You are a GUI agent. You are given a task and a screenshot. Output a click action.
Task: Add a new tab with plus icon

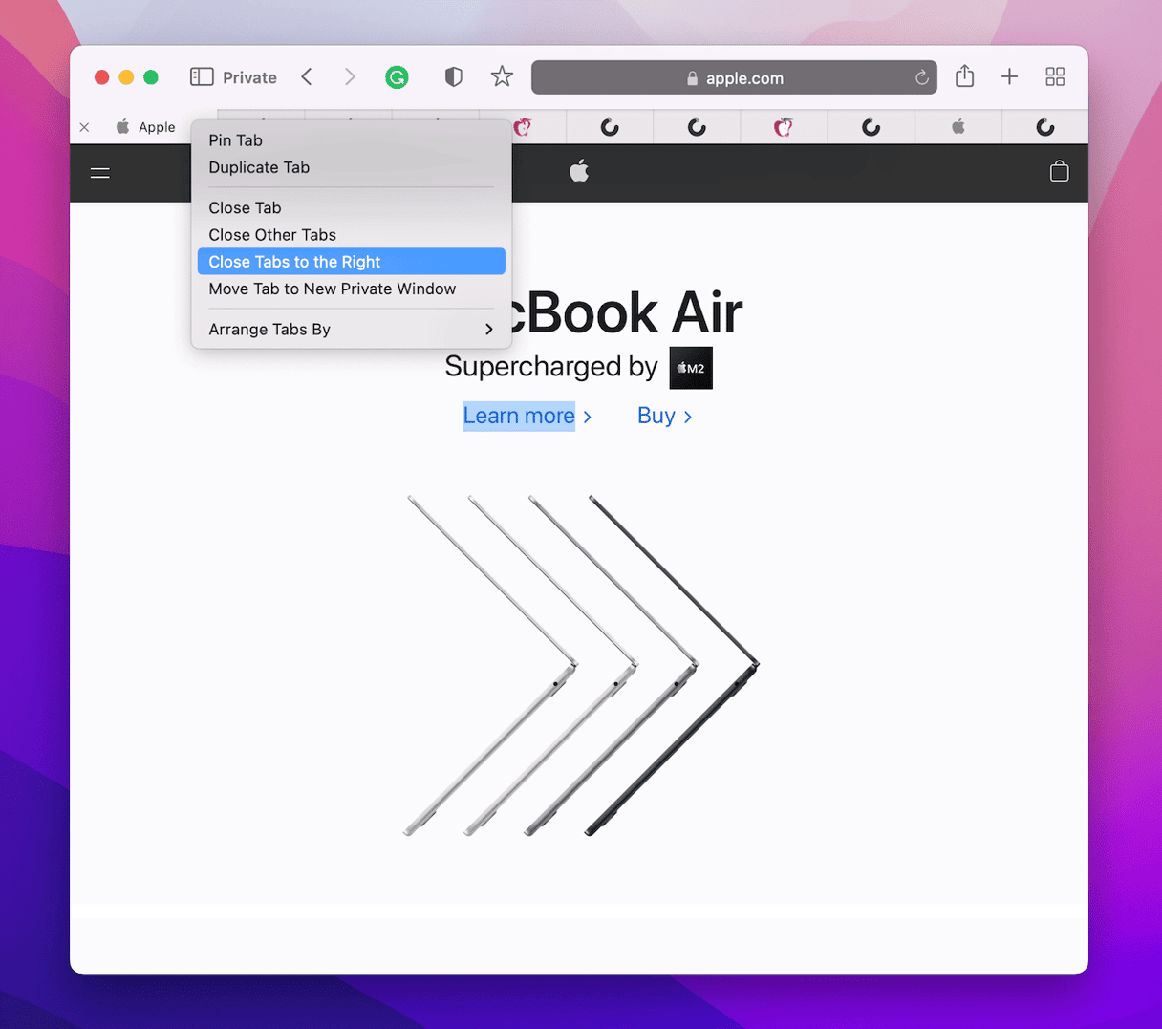pos(1009,77)
